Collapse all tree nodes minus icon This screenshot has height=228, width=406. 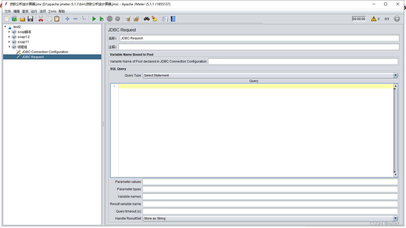[75, 19]
